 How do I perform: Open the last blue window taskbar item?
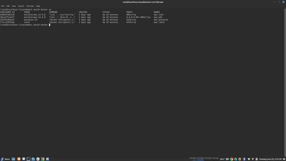(47, 159)
